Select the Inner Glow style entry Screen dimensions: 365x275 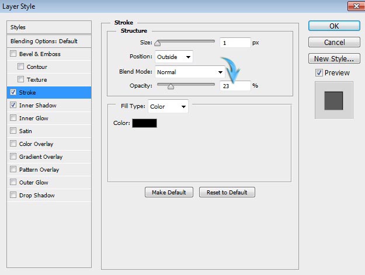point(49,118)
